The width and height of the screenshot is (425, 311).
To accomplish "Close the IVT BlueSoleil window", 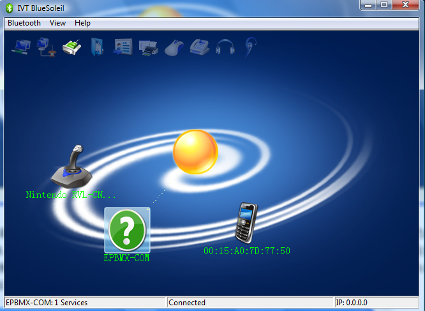I will [405, 5].
